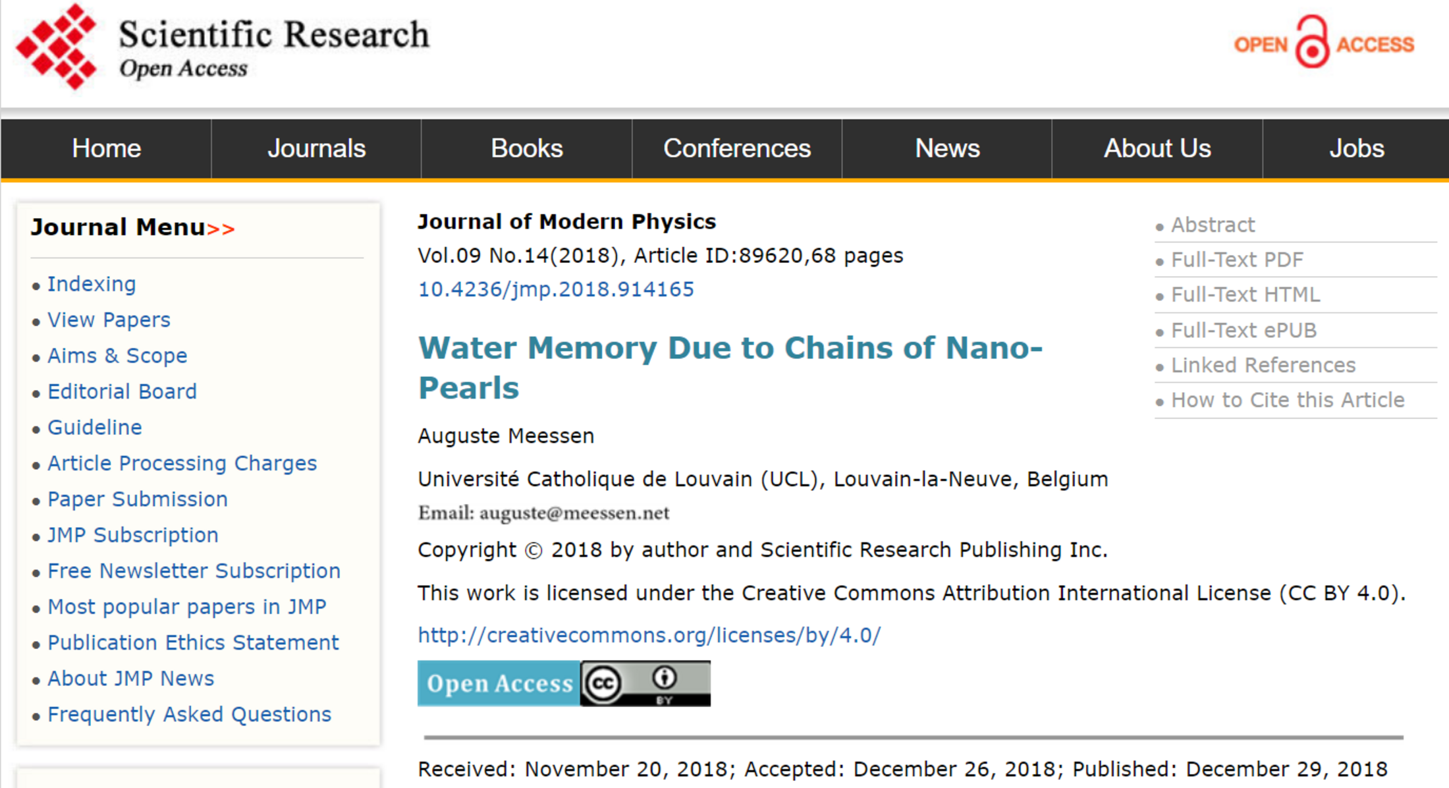View How to Cite this Article

pyautogui.click(x=1288, y=400)
